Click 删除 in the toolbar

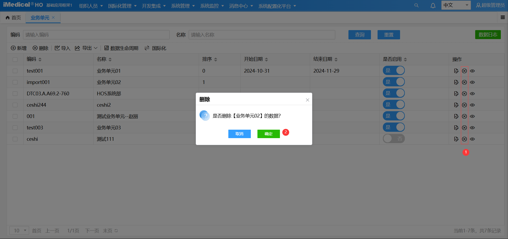40,48
